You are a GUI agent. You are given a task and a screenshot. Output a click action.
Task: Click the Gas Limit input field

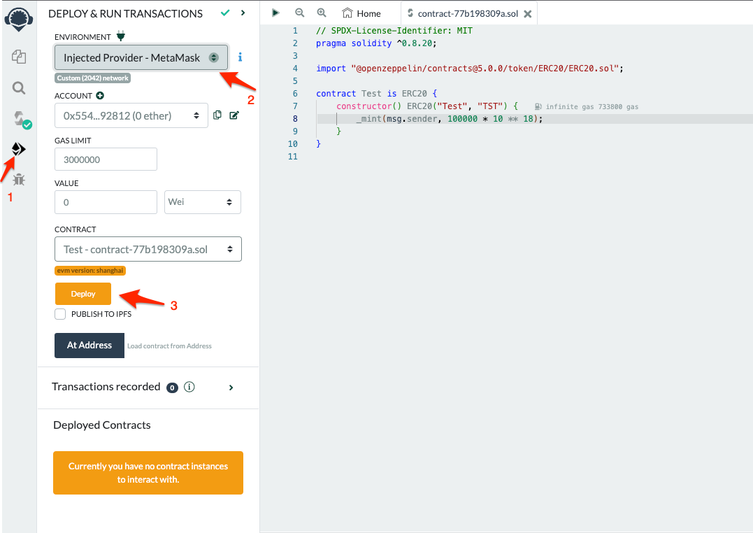point(106,159)
